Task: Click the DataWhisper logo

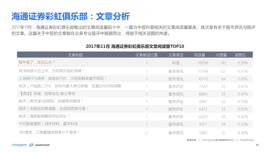Action: (x=40, y=145)
